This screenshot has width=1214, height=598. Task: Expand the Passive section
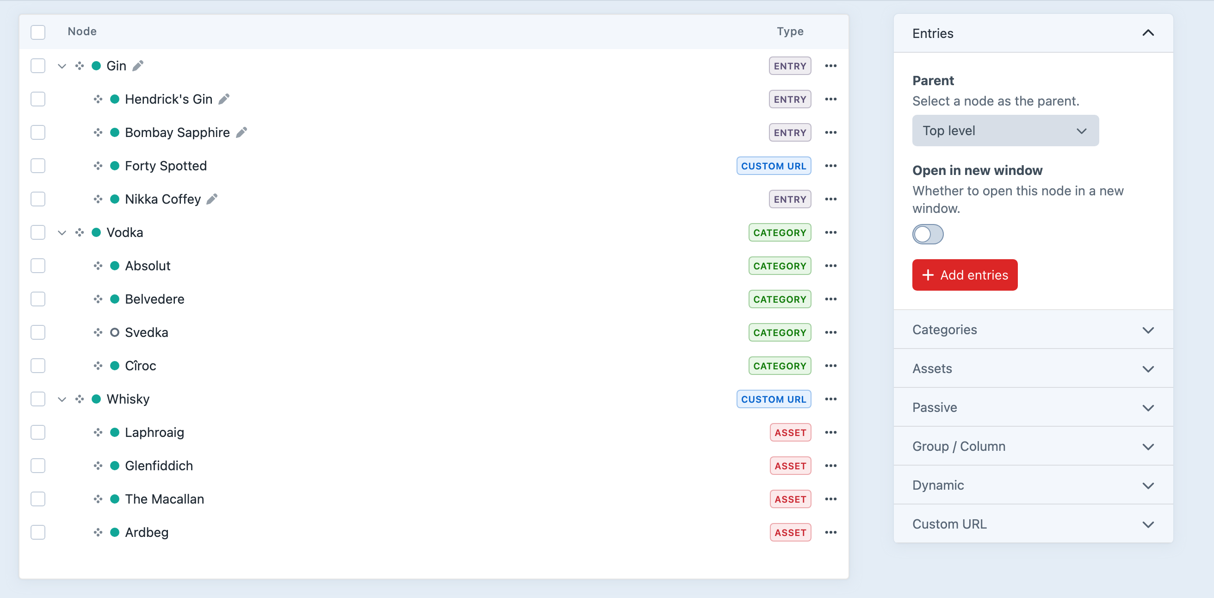click(x=1033, y=407)
